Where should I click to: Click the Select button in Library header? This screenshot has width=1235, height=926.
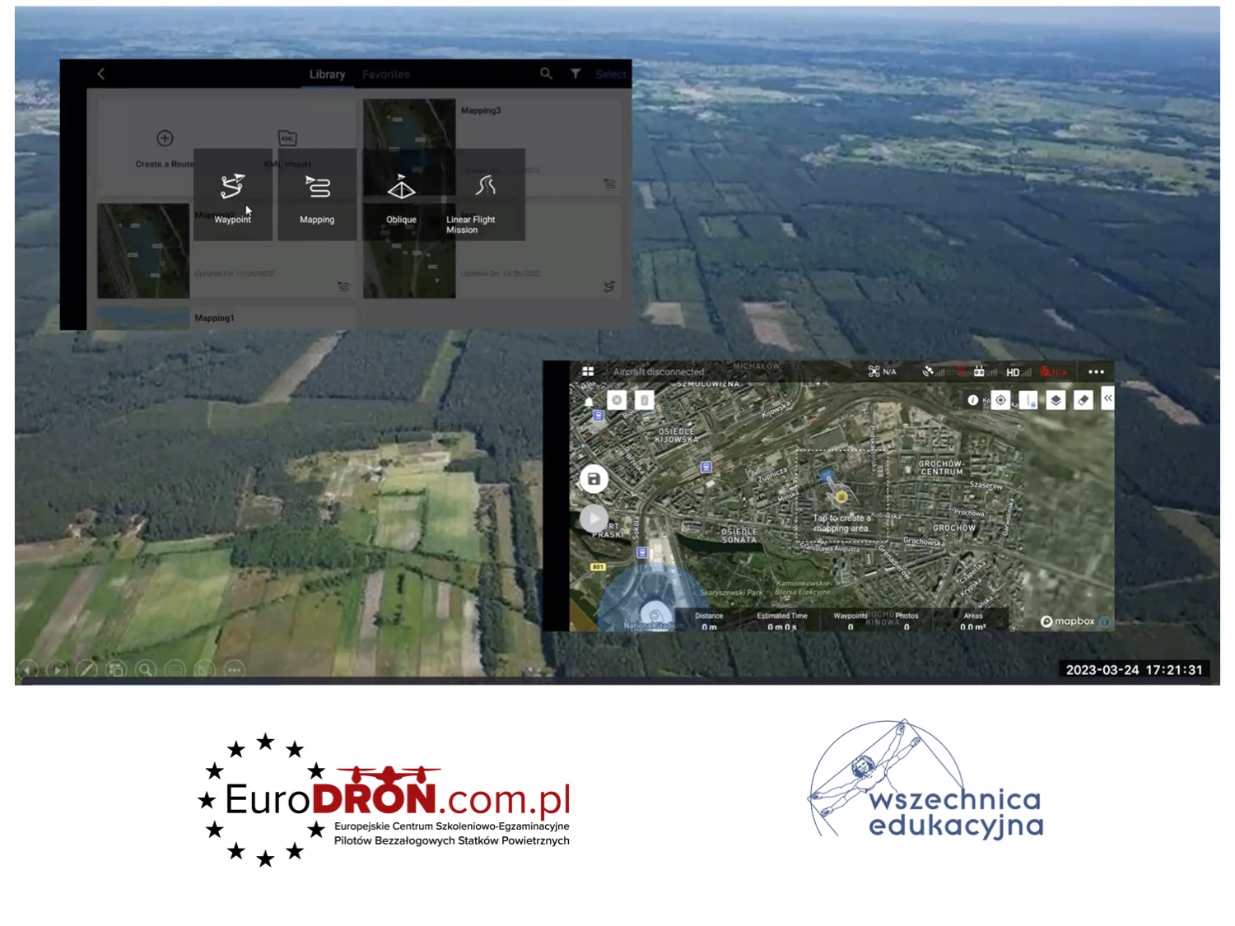coord(611,74)
